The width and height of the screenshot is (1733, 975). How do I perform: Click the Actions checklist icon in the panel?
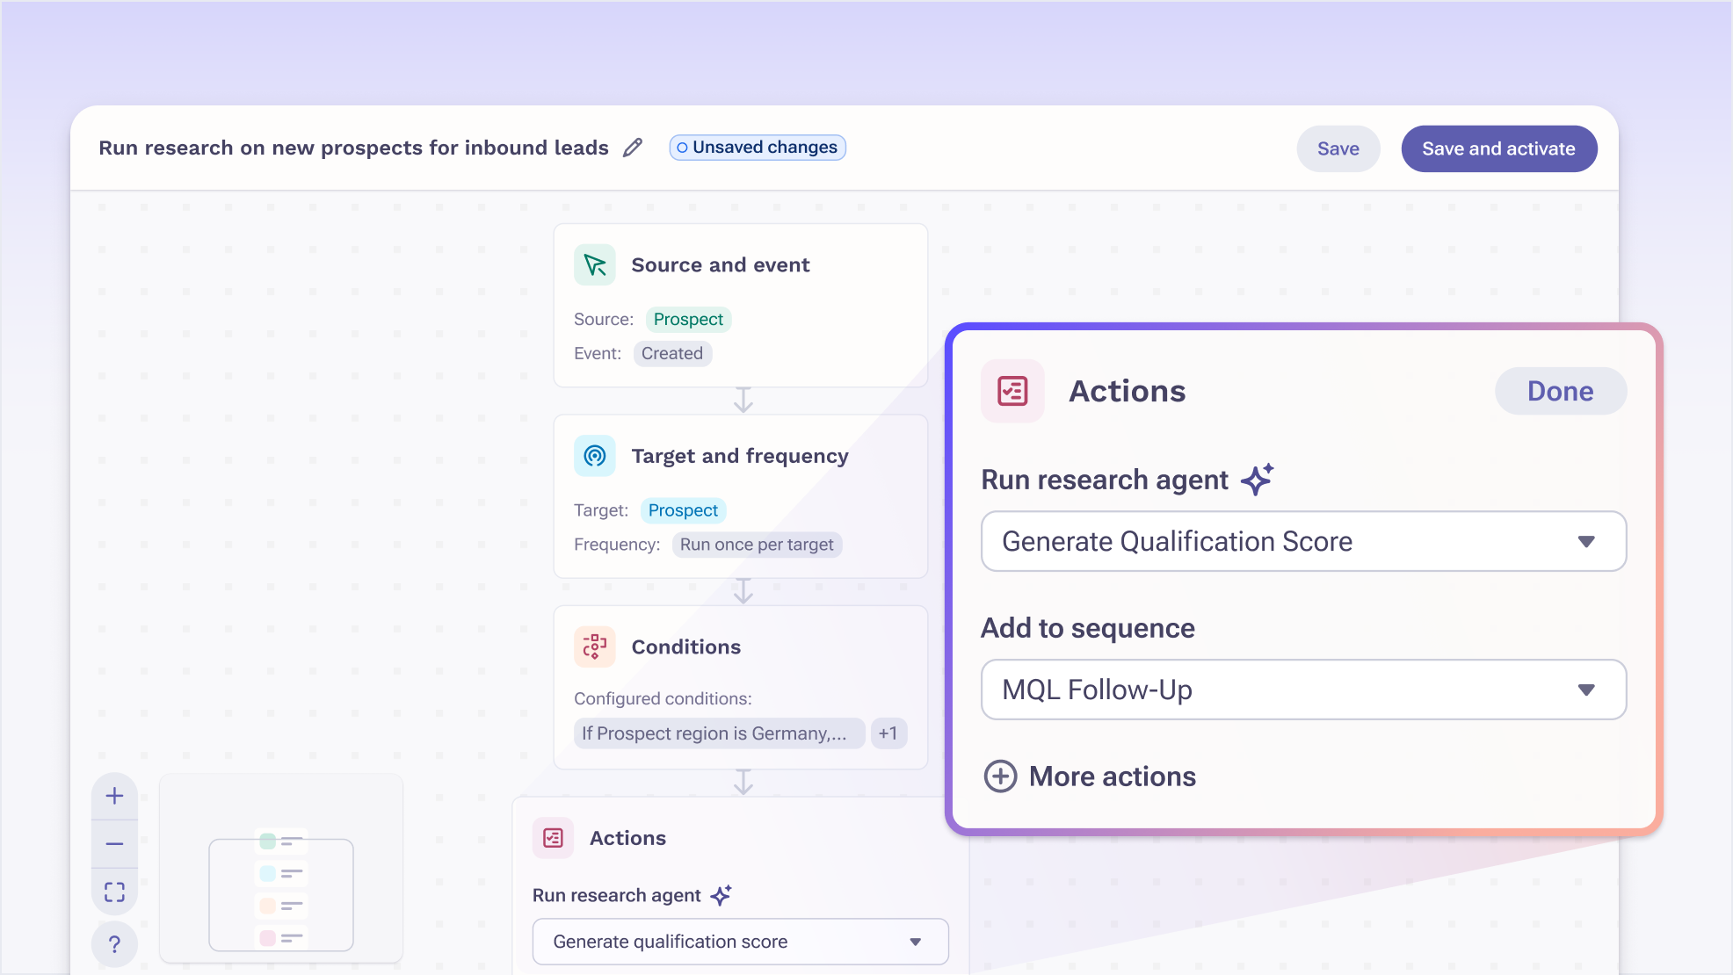1012,391
